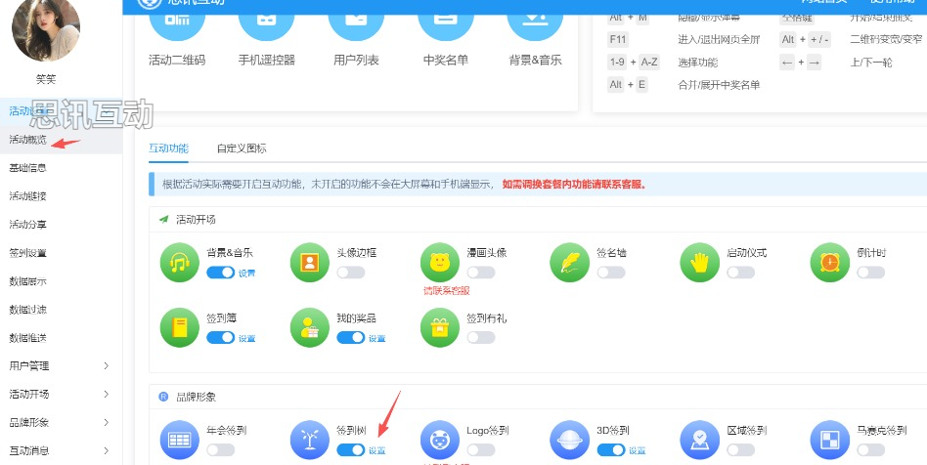Click the 倒计时 alarm clock icon
Viewport: 927px width, 465px height.
click(830, 262)
